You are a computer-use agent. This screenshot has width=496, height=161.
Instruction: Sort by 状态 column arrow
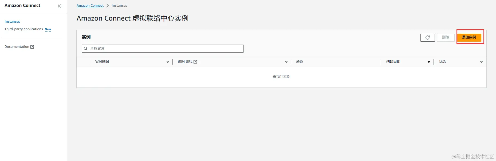481,62
